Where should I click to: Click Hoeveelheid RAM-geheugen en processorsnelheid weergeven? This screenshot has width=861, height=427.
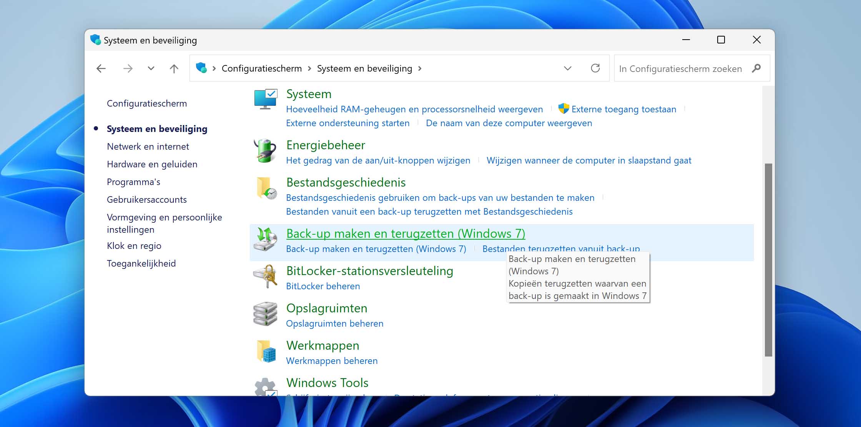click(x=414, y=109)
